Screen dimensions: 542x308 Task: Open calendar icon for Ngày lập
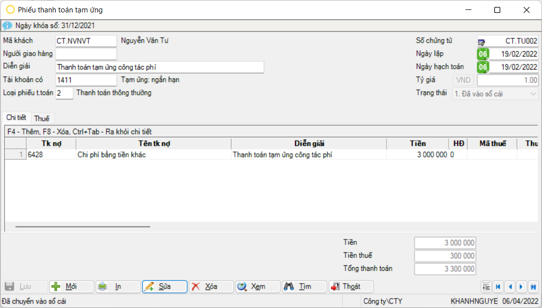[483, 54]
